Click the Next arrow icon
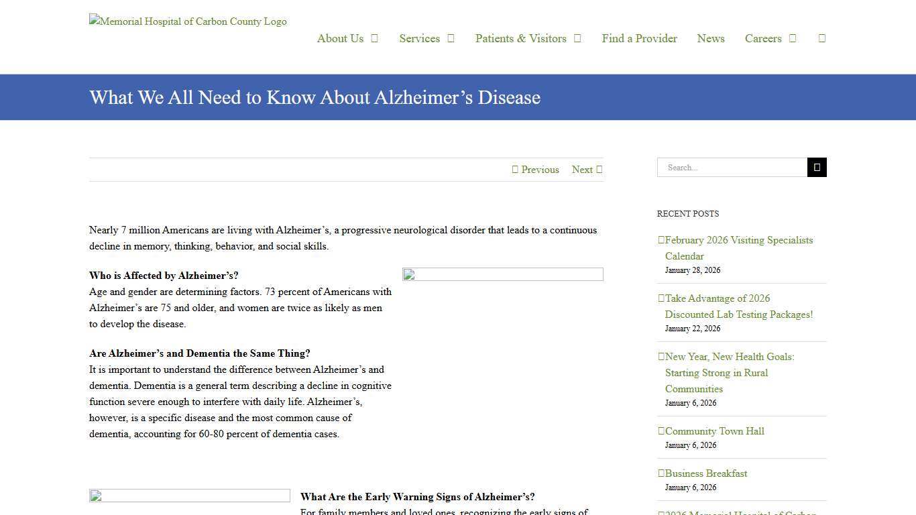This screenshot has height=515, width=916. point(598,169)
